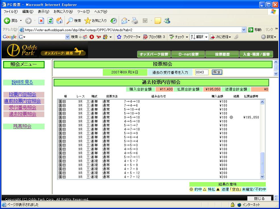Click the 移動 go arrow button
This screenshot has height=209, width=280.
[x=255, y=30]
